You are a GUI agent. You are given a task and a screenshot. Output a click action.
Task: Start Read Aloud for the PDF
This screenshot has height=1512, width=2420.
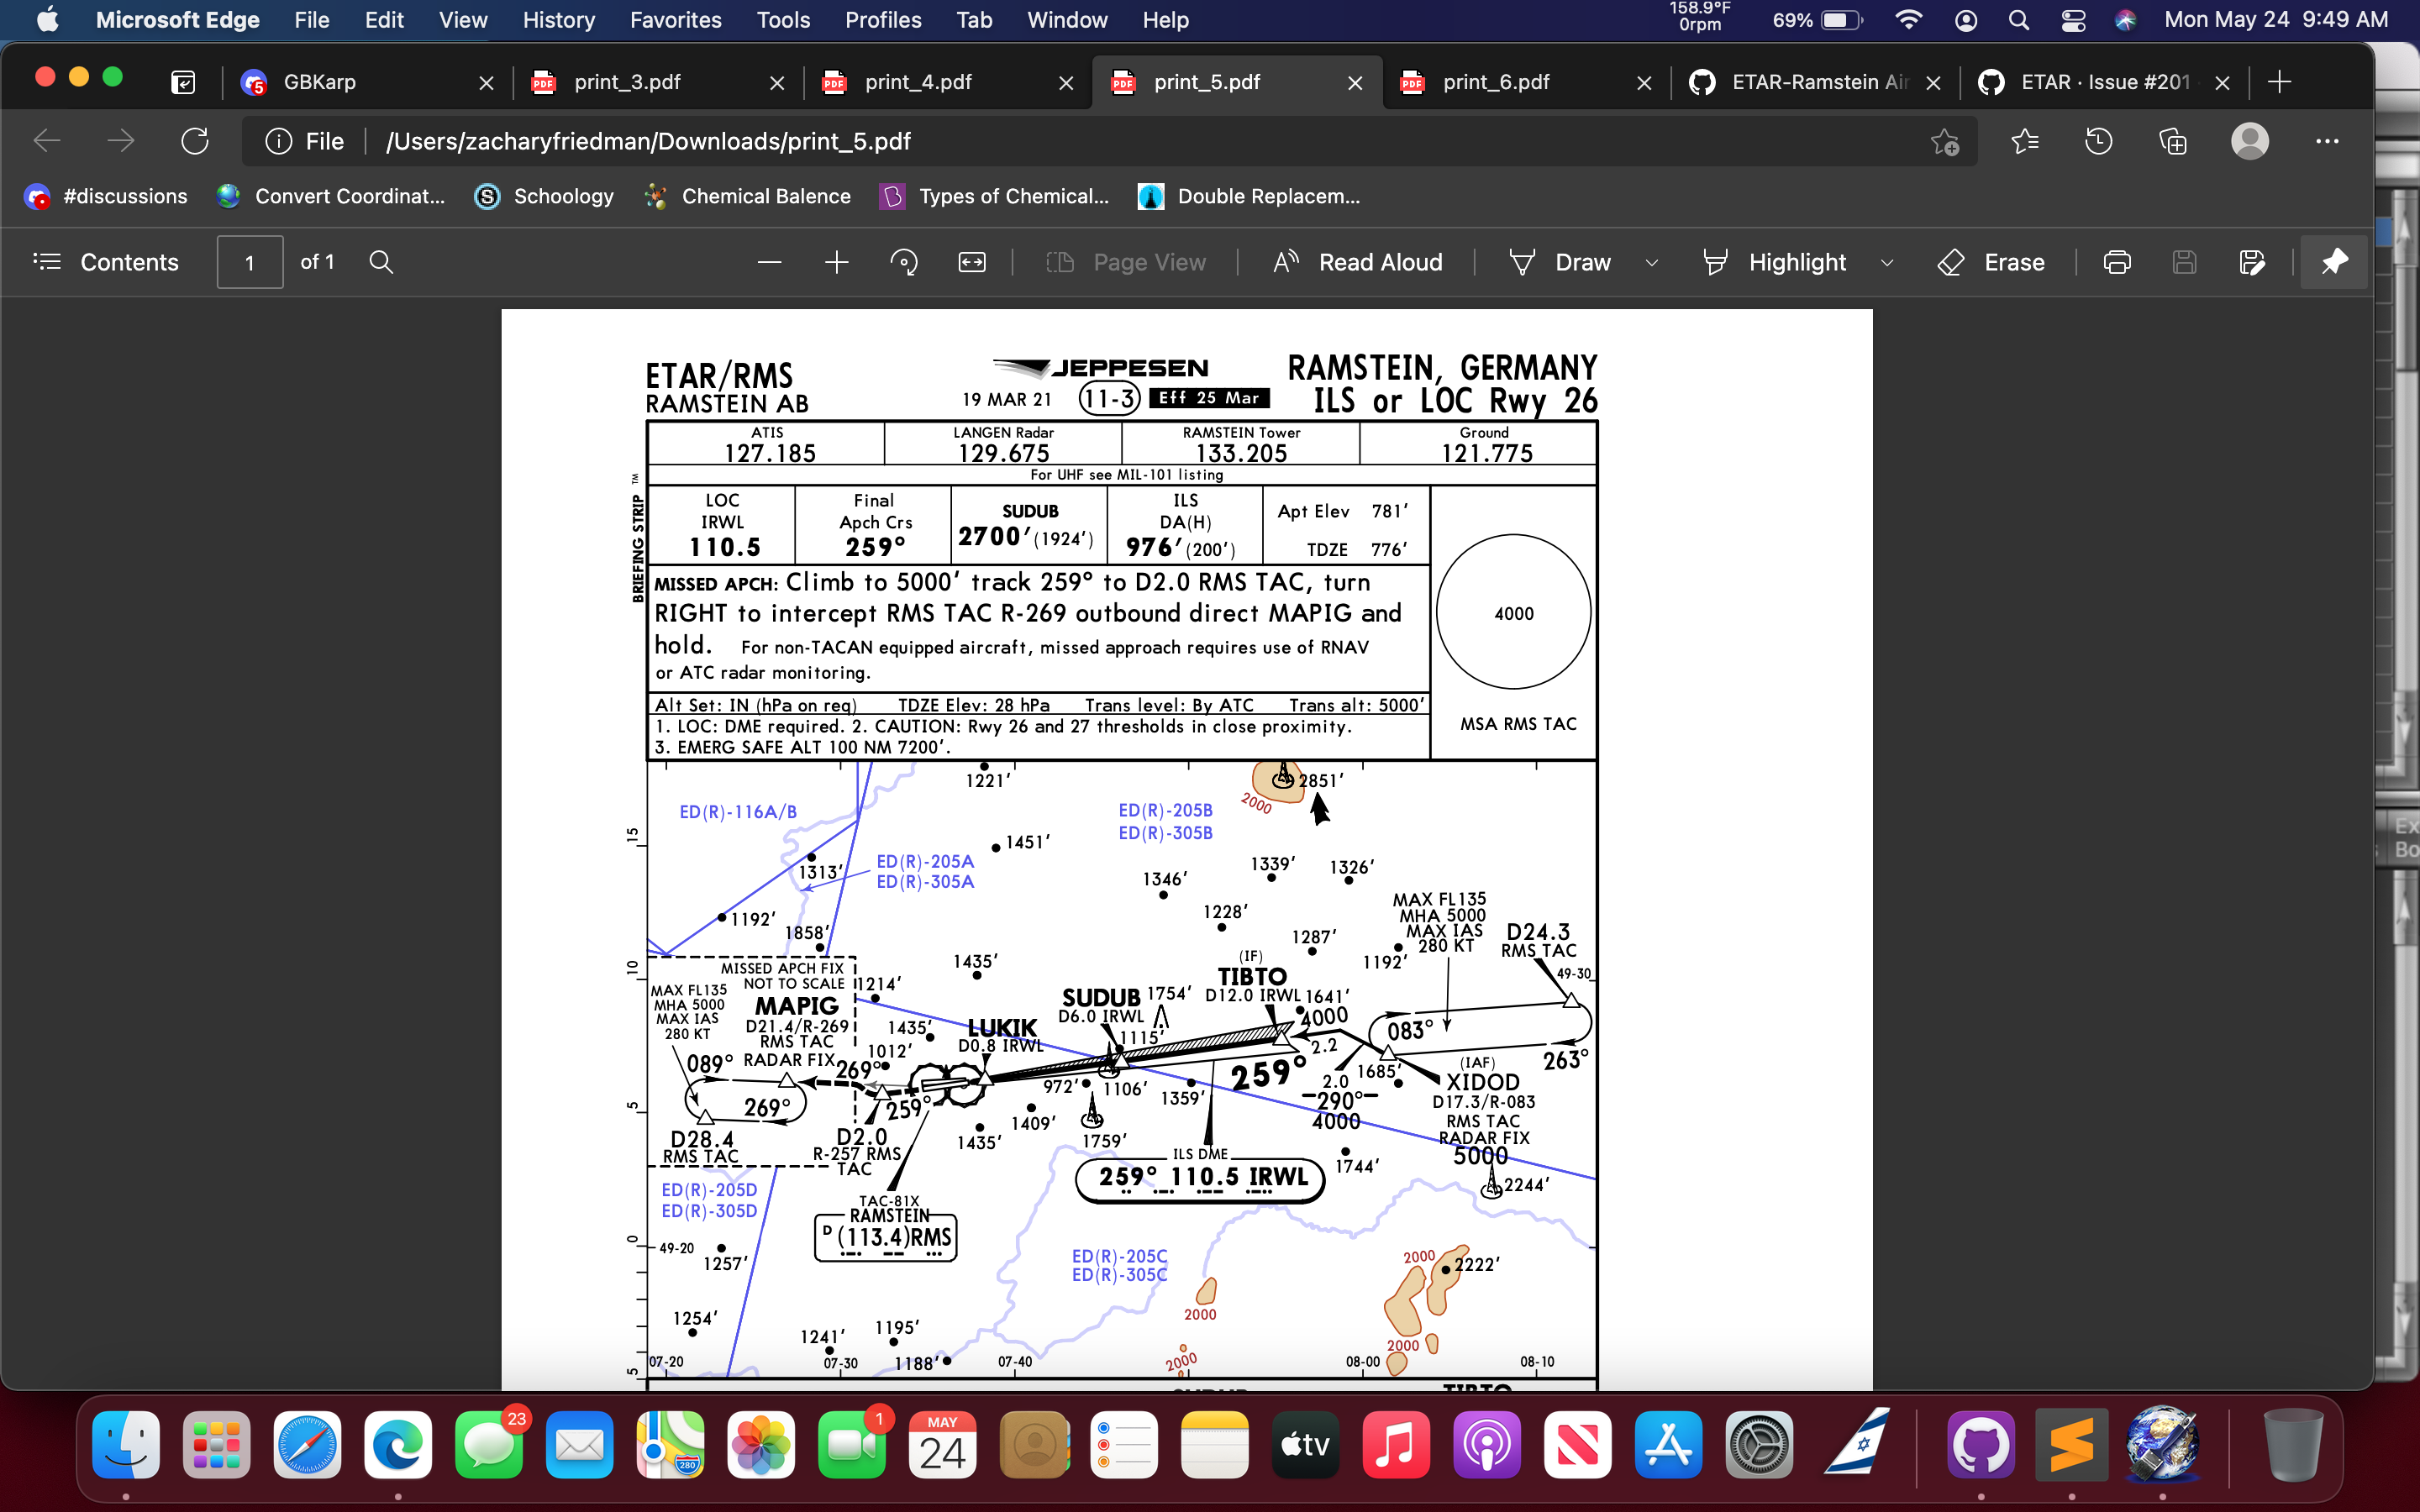pyautogui.click(x=1360, y=262)
